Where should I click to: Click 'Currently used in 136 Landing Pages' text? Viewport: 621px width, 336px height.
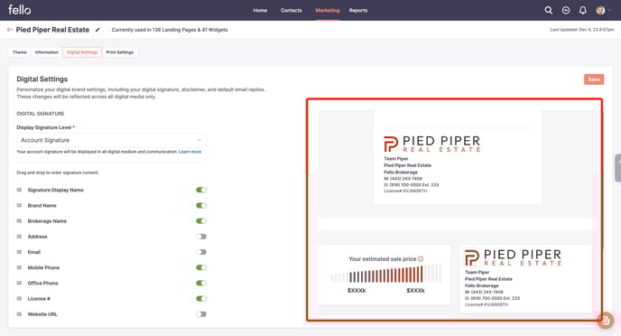tap(170, 30)
